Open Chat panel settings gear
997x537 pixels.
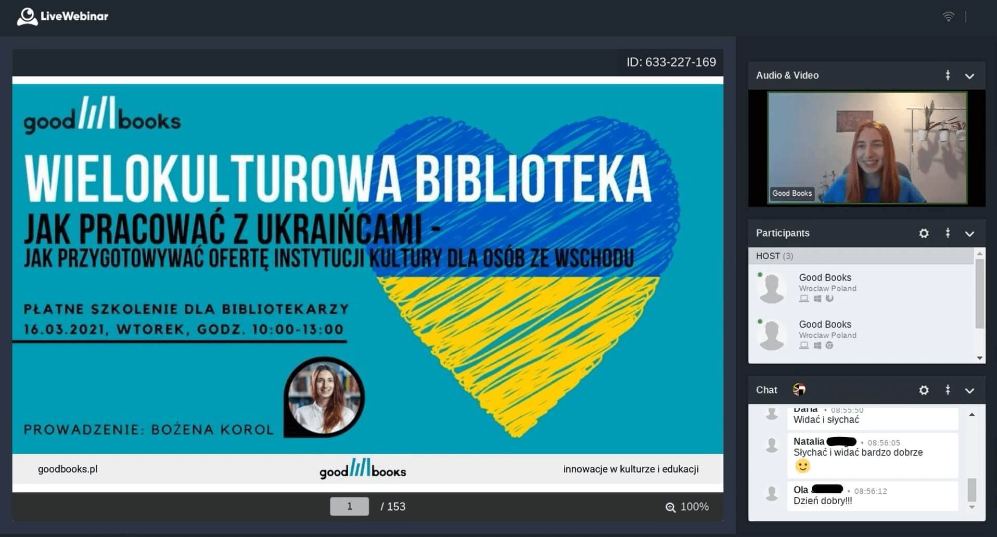coord(924,390)
